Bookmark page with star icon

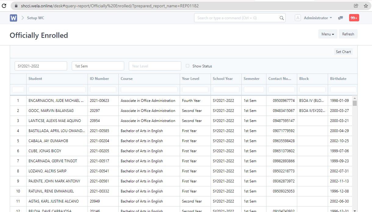[x=366, y=6]
